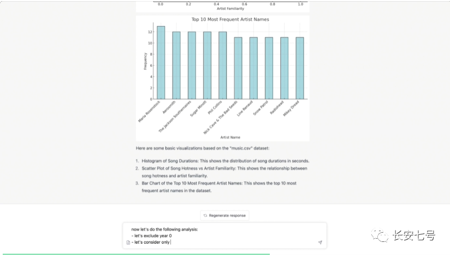This screenshot has width=450, height=255.
Task: Click the "Artist Familiarity" axis label
Action: click(x=229, y=9)
